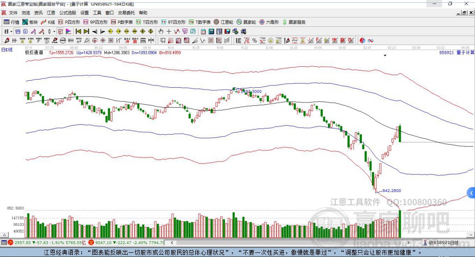Open the P数字表 tool
475x257 pixels.
[x=122, y=22]
